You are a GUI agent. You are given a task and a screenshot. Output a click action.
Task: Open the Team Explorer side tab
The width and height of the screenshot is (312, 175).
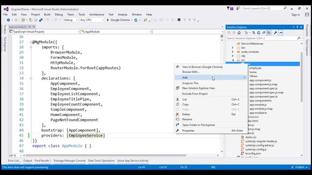[x=307, y=48]
